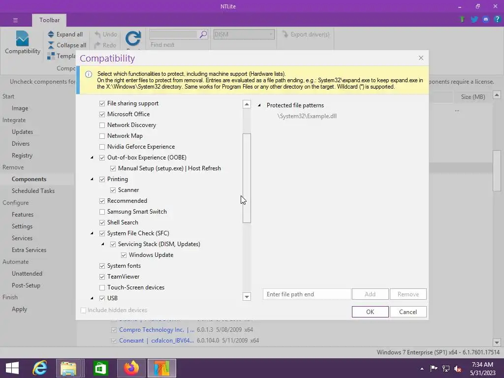Check Nvidia Geforce Experience
The width and height of the screenshot is (504, 378).
102,147
